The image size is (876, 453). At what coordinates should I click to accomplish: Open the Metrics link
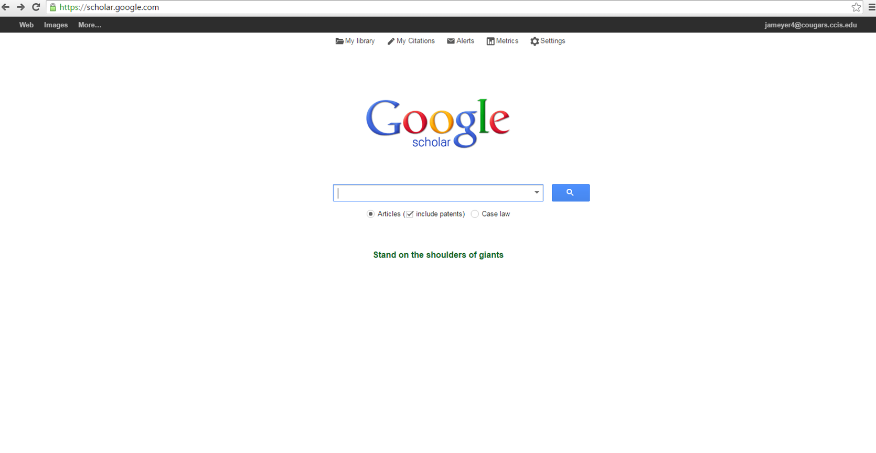pos(502,41)
